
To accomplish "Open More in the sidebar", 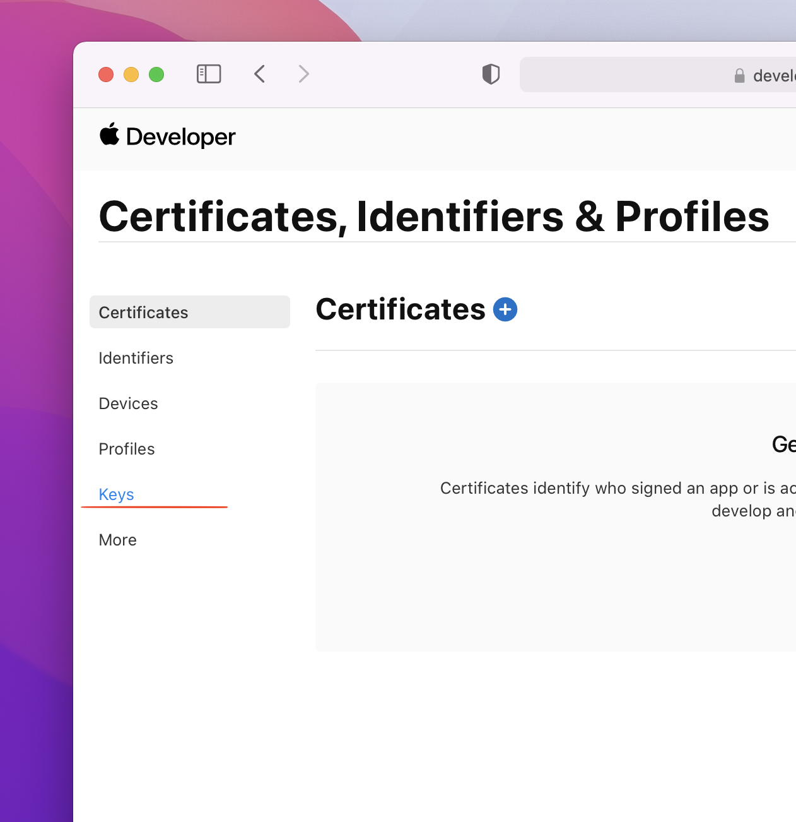I will click(x=118, y=540).
